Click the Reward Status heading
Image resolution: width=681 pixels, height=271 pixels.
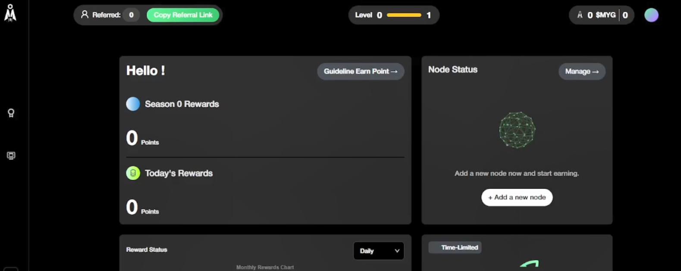[147, 249]
